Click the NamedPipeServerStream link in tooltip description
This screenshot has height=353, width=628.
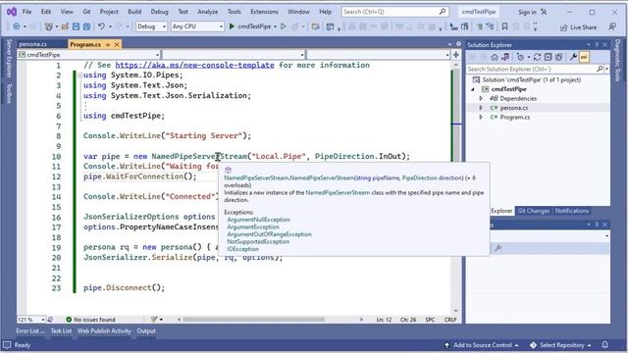click(x=338, y=192)
